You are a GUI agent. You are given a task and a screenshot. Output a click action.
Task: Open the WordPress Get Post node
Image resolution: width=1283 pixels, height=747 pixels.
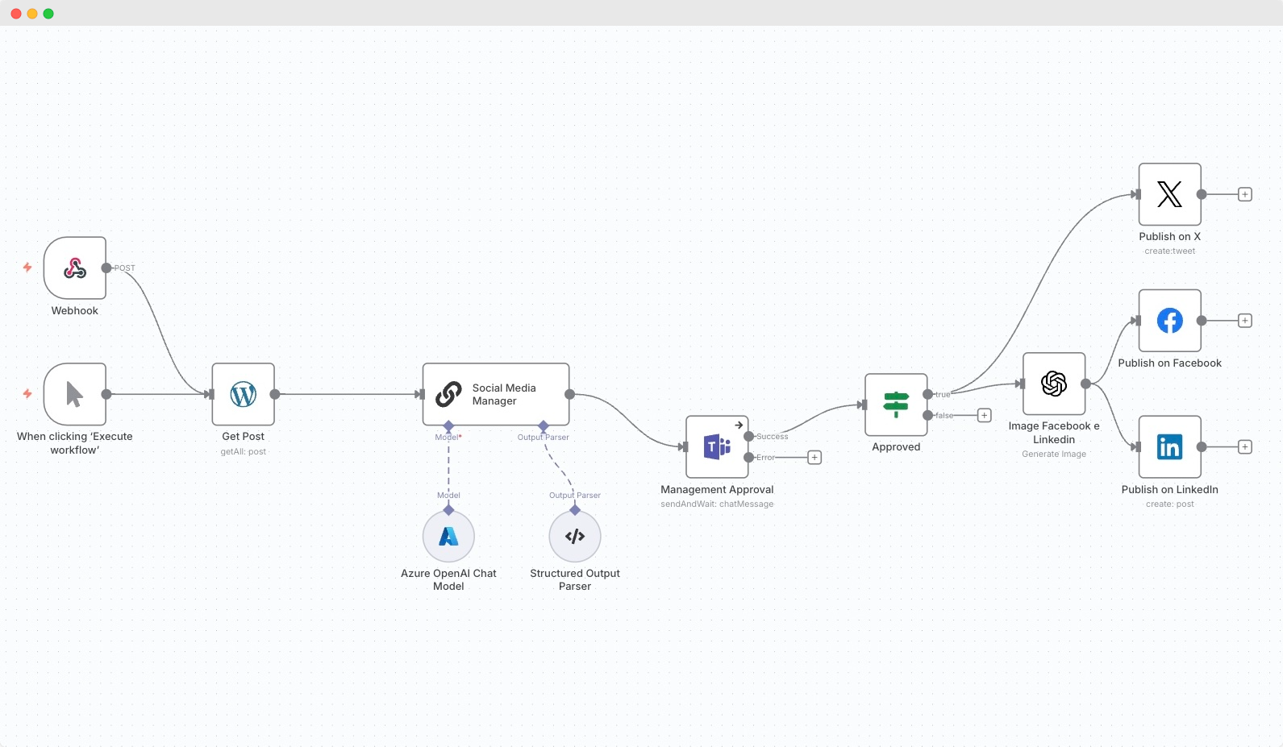click(x=244, y=394)
